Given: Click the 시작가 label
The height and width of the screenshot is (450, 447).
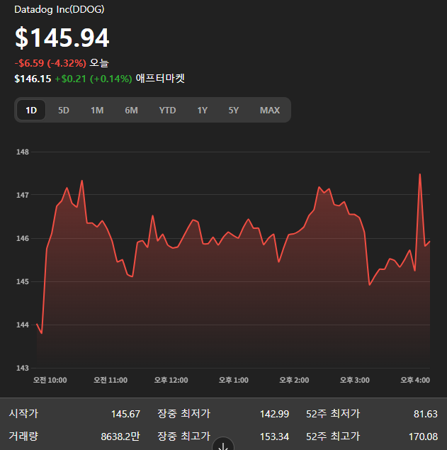Looking at the screenshot, I should coord(23,414).
